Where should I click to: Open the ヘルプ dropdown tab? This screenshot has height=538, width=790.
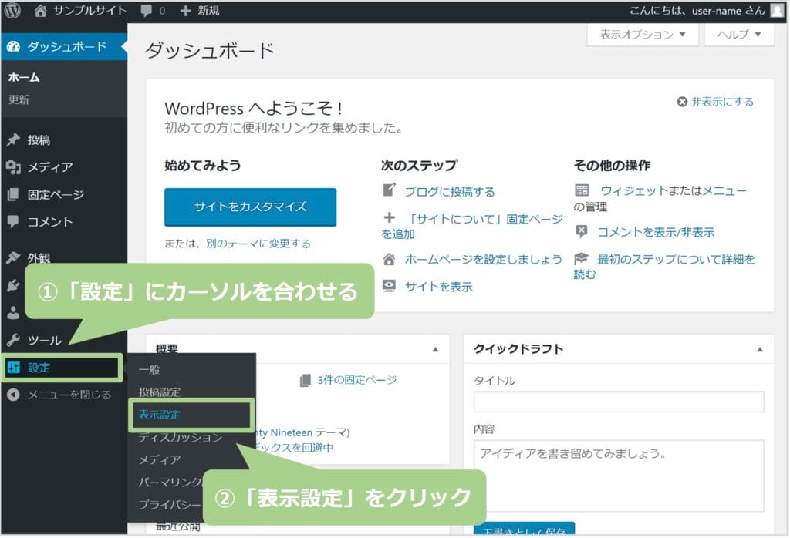tap(739, 35)
